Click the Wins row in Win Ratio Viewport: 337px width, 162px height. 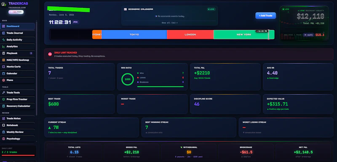coord(160,73)
